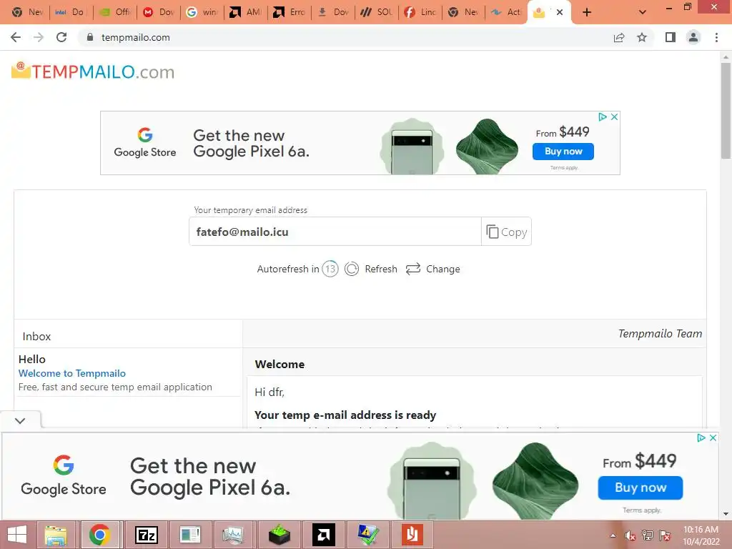The width and height of the screenshot is (732, 549).
Task: Select the fatefo@mailo.icu address field
Action: click(335, 232)
